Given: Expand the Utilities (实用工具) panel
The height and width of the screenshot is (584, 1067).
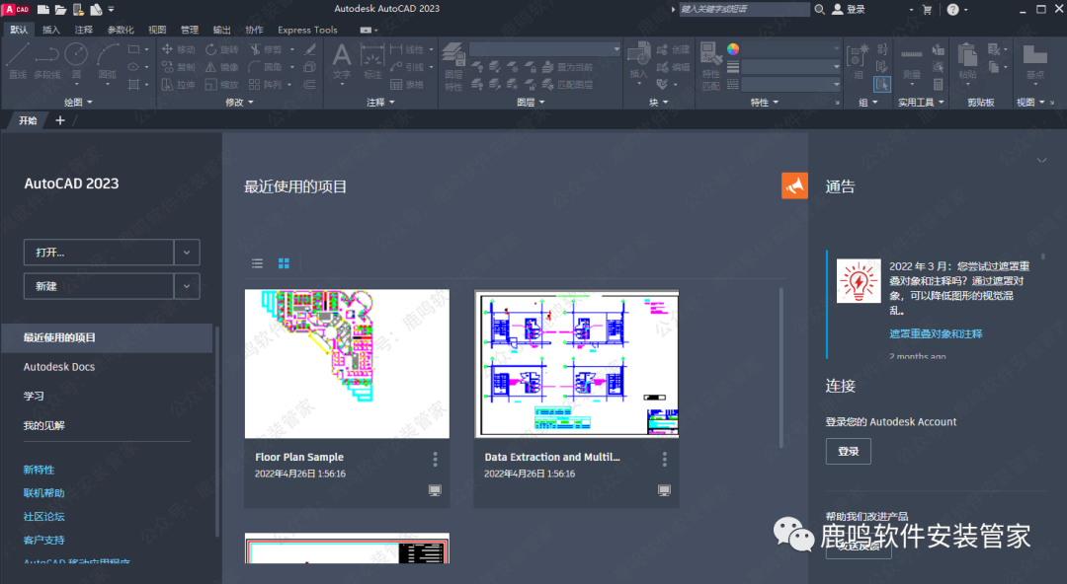Looking at the screenshot, I should click(921, 102).
